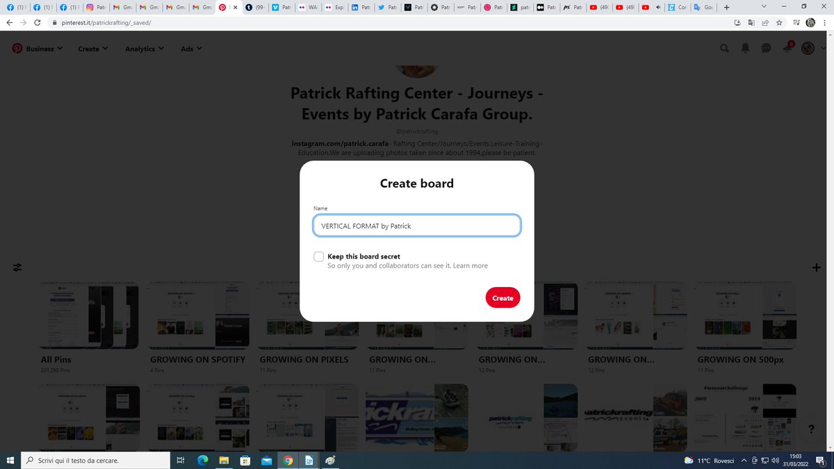Open Chrome tab search chevron
This screenshot has width=834, height=469.
764,8
